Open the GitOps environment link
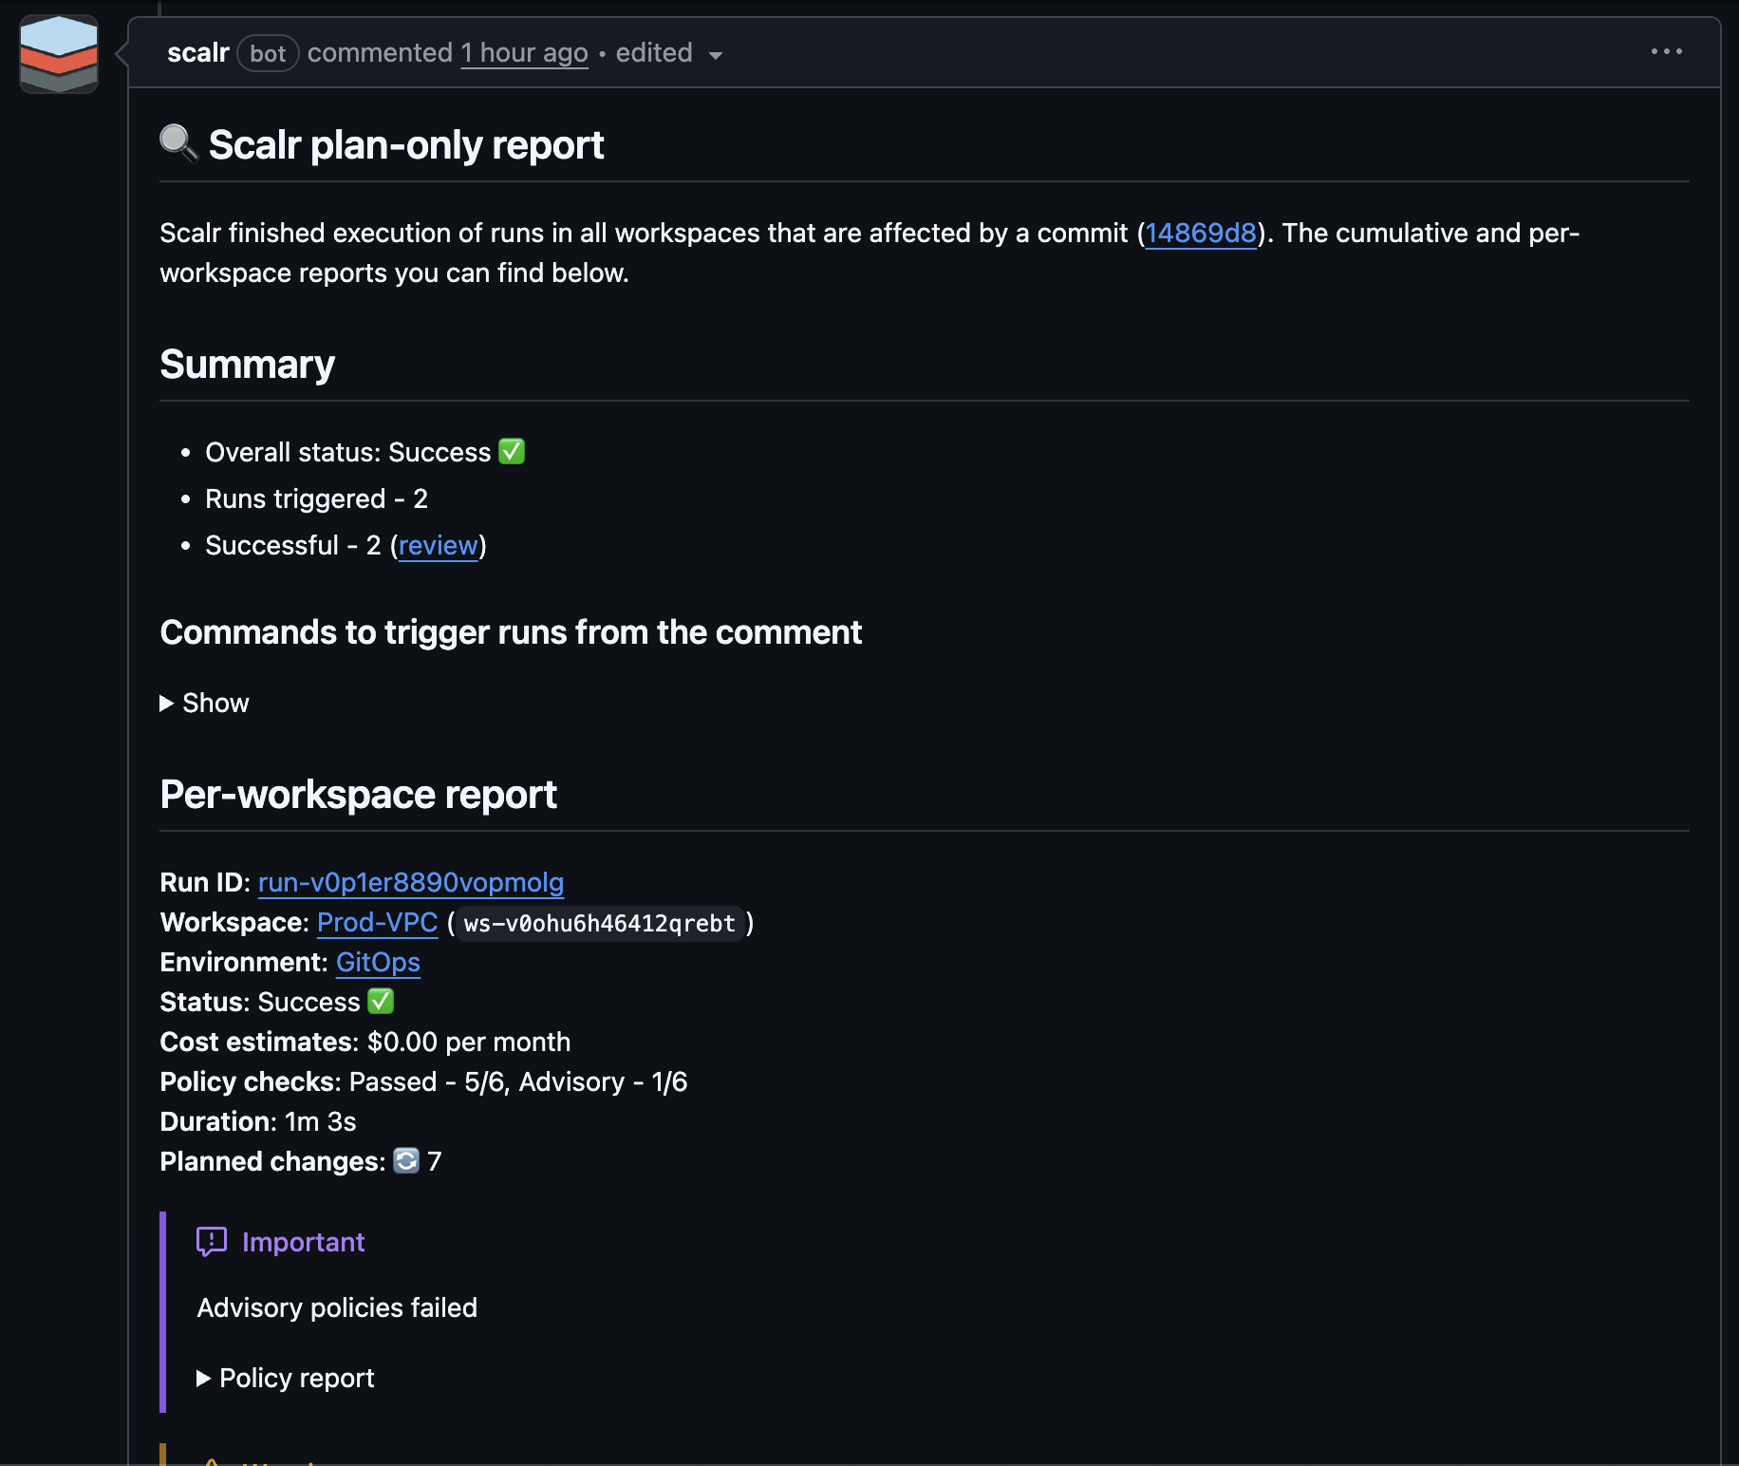 (378, 962)
